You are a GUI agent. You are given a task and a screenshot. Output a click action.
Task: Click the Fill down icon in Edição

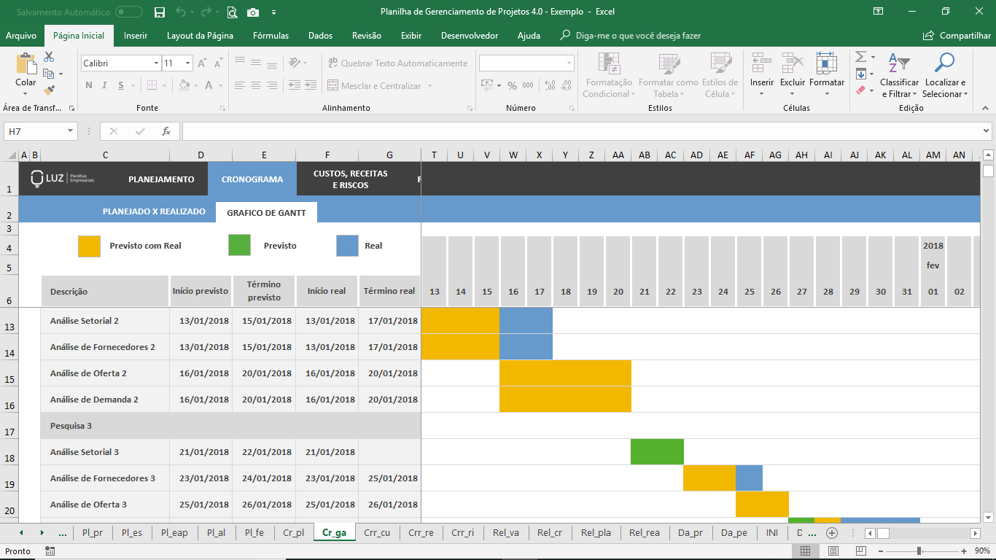(860, 74)
